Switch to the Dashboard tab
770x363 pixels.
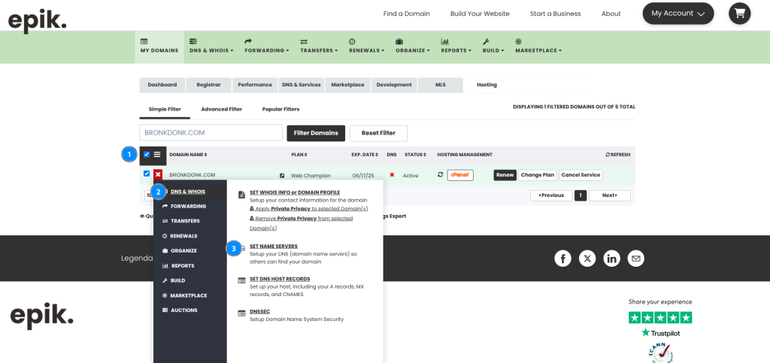coord(162,85)
